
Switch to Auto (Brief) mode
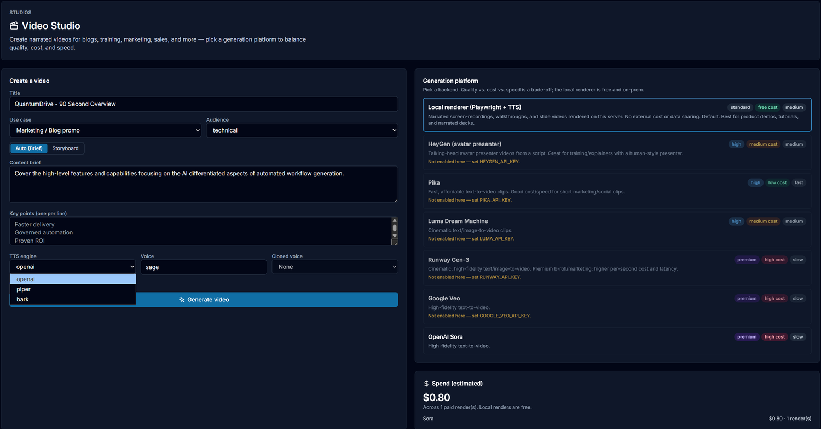(x=29, y=148)
